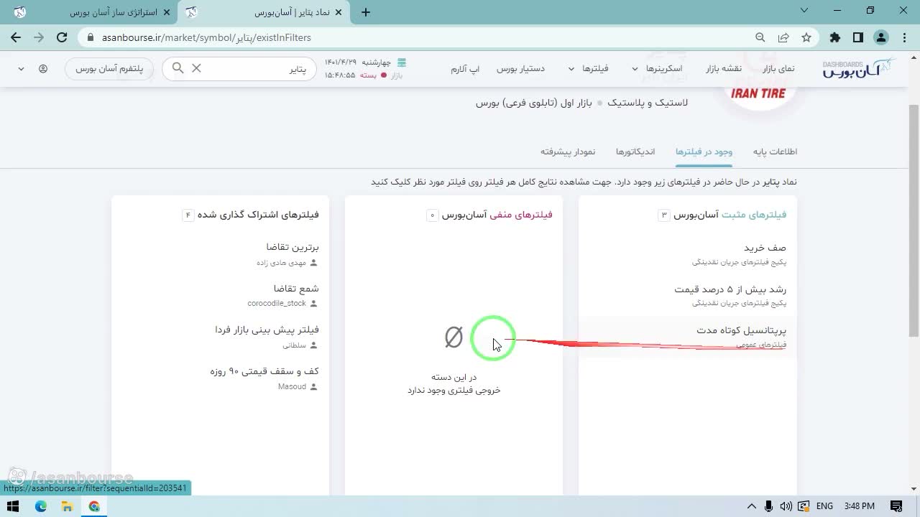
Task: Click the microphone tray icon
Action: pyautogui.click(x=768, y=506)
